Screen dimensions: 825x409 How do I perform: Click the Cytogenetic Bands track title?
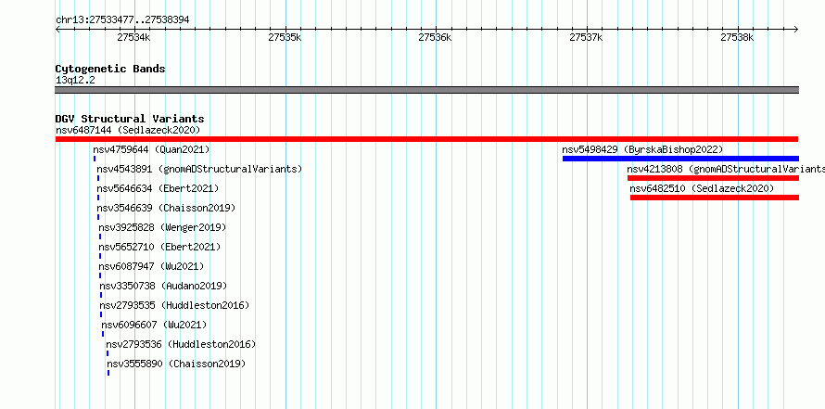tap(110, 69)
